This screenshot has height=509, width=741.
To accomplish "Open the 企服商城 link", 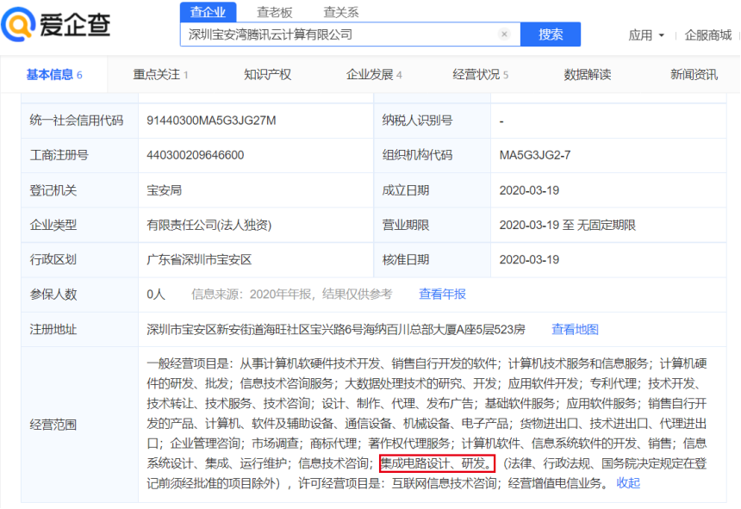I will coord(708,35).
